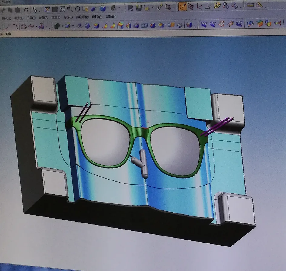The height and width of the screenshot is (271, 286).
Task: Open the 首选项(P) menu
Action: click(x=82, y=17)
